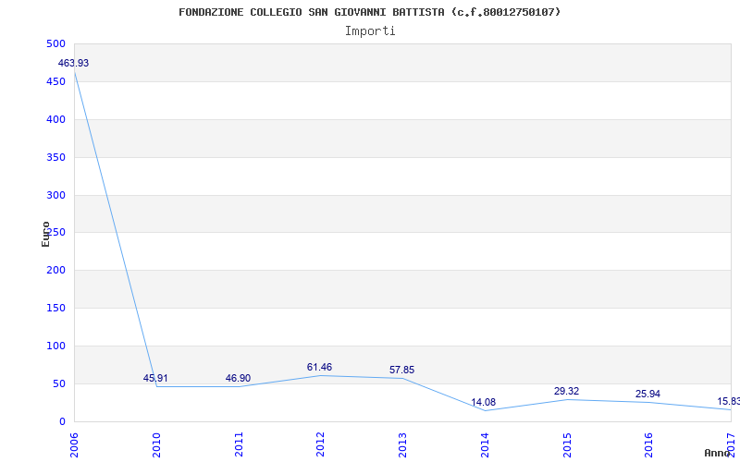The width and height of the screenshot is (740, 462).
Task: Click the 2006 x-axis year label
Action: (74, 444)
